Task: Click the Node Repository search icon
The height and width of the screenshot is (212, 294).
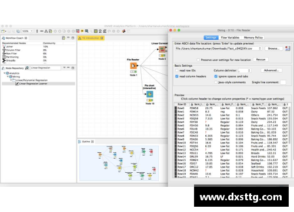Action: (27, 68)
